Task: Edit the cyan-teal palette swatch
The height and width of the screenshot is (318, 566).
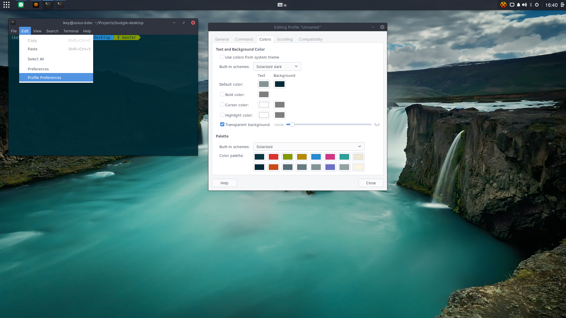Action: [x=344, y=157]
